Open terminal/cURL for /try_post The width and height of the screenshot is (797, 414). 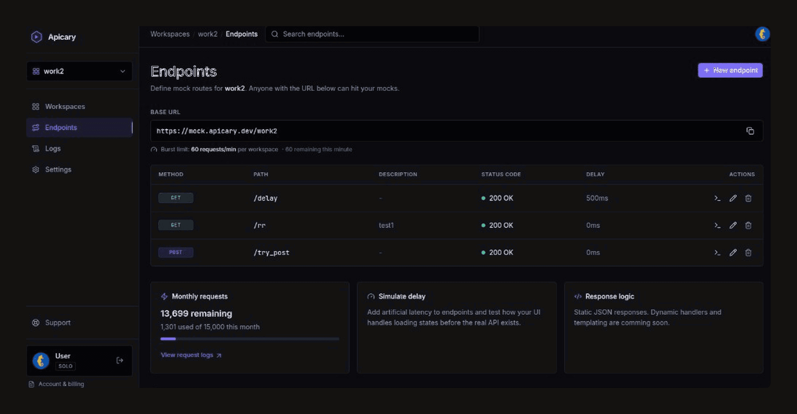click(717, 252)
